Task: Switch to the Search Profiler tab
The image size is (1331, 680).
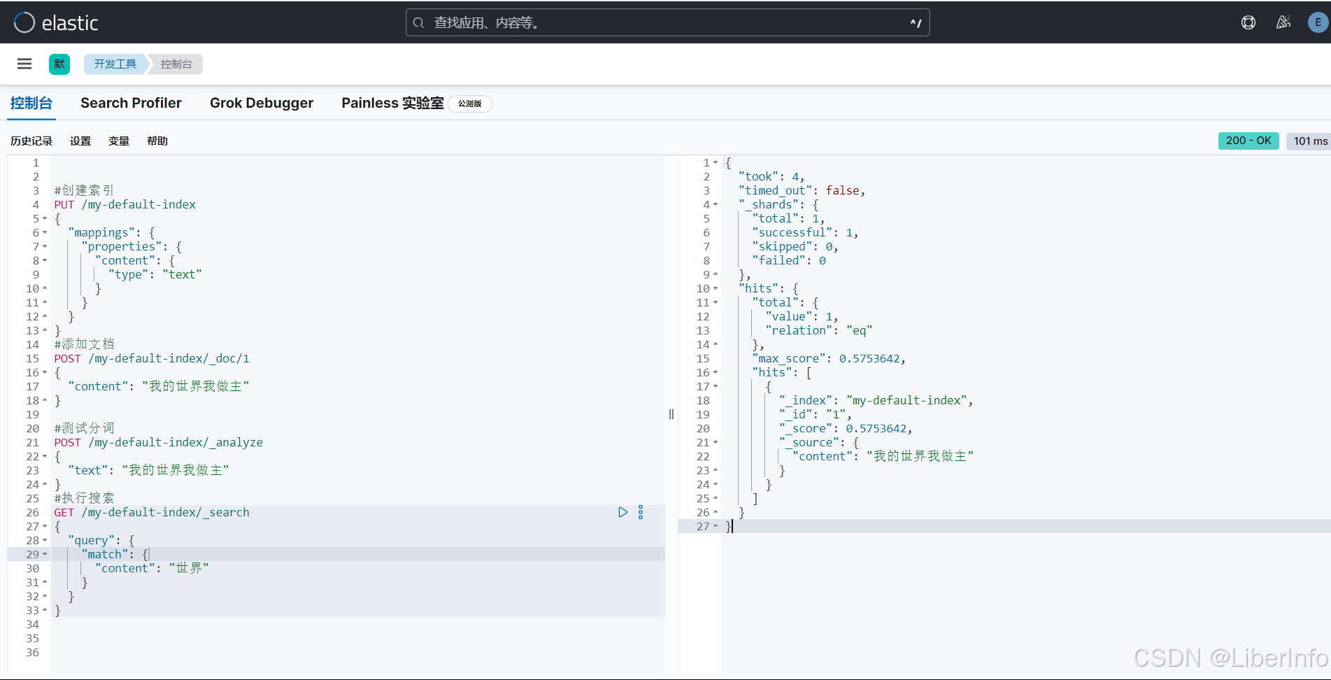Action: point(131,103)
